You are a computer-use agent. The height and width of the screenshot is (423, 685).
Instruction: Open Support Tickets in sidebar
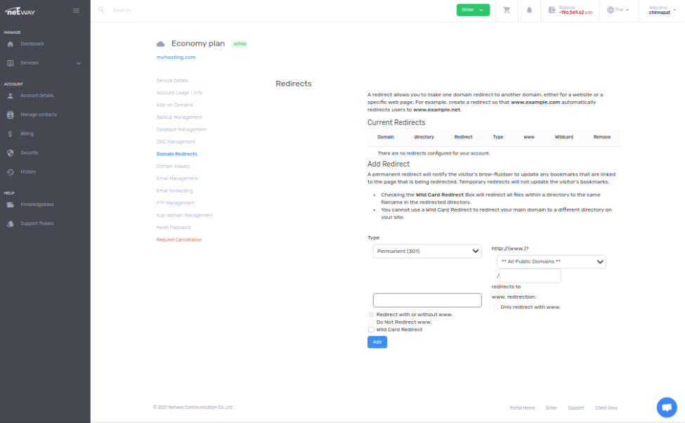[x=37, y=223]
